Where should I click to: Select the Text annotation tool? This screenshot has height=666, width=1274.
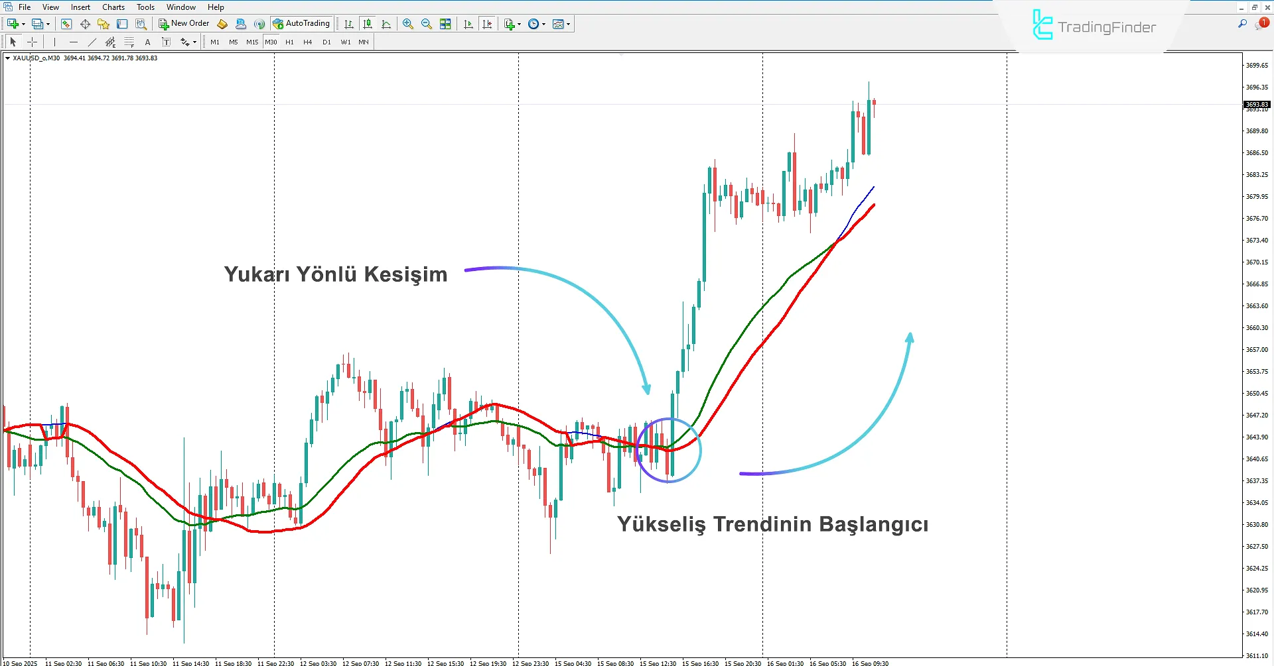(147, 42)
